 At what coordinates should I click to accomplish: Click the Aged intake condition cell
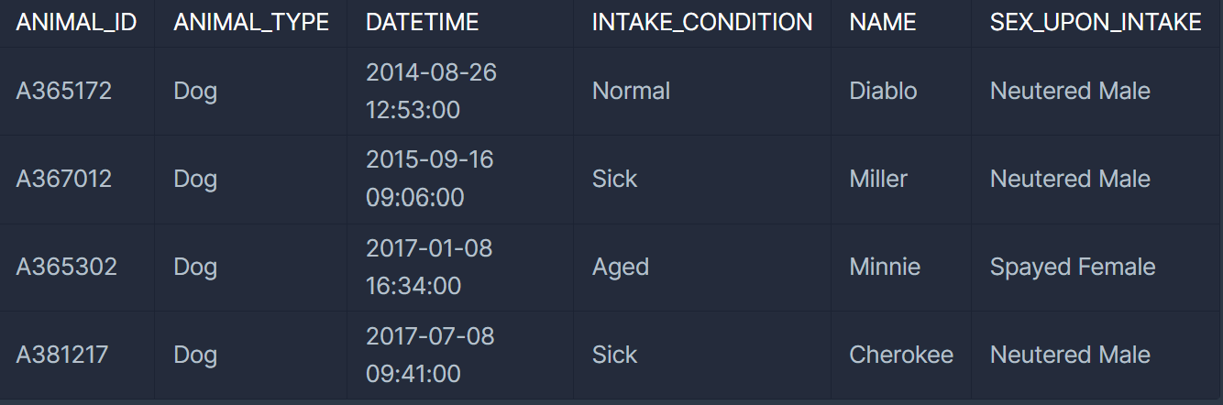(703, 267)
